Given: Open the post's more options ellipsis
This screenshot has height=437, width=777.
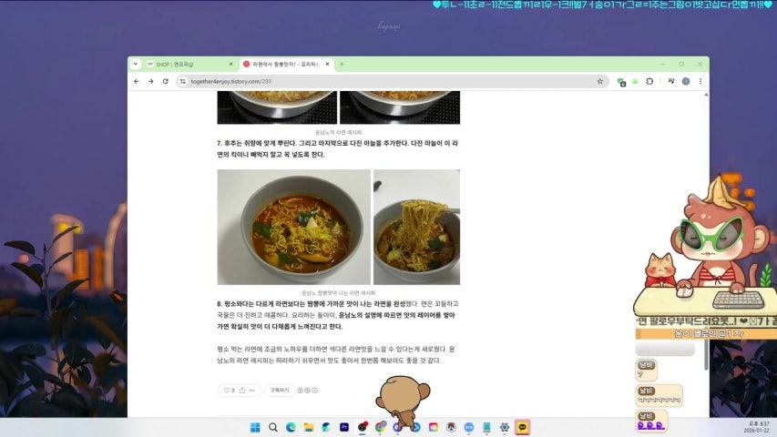Looking at the screenshot, I should pos(252,391).
